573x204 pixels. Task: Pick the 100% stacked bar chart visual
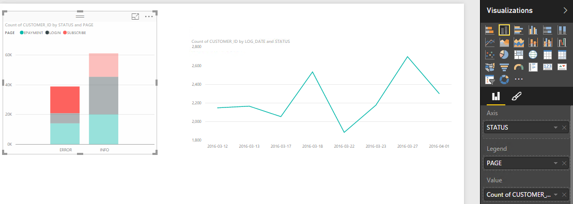click(547, 30)
